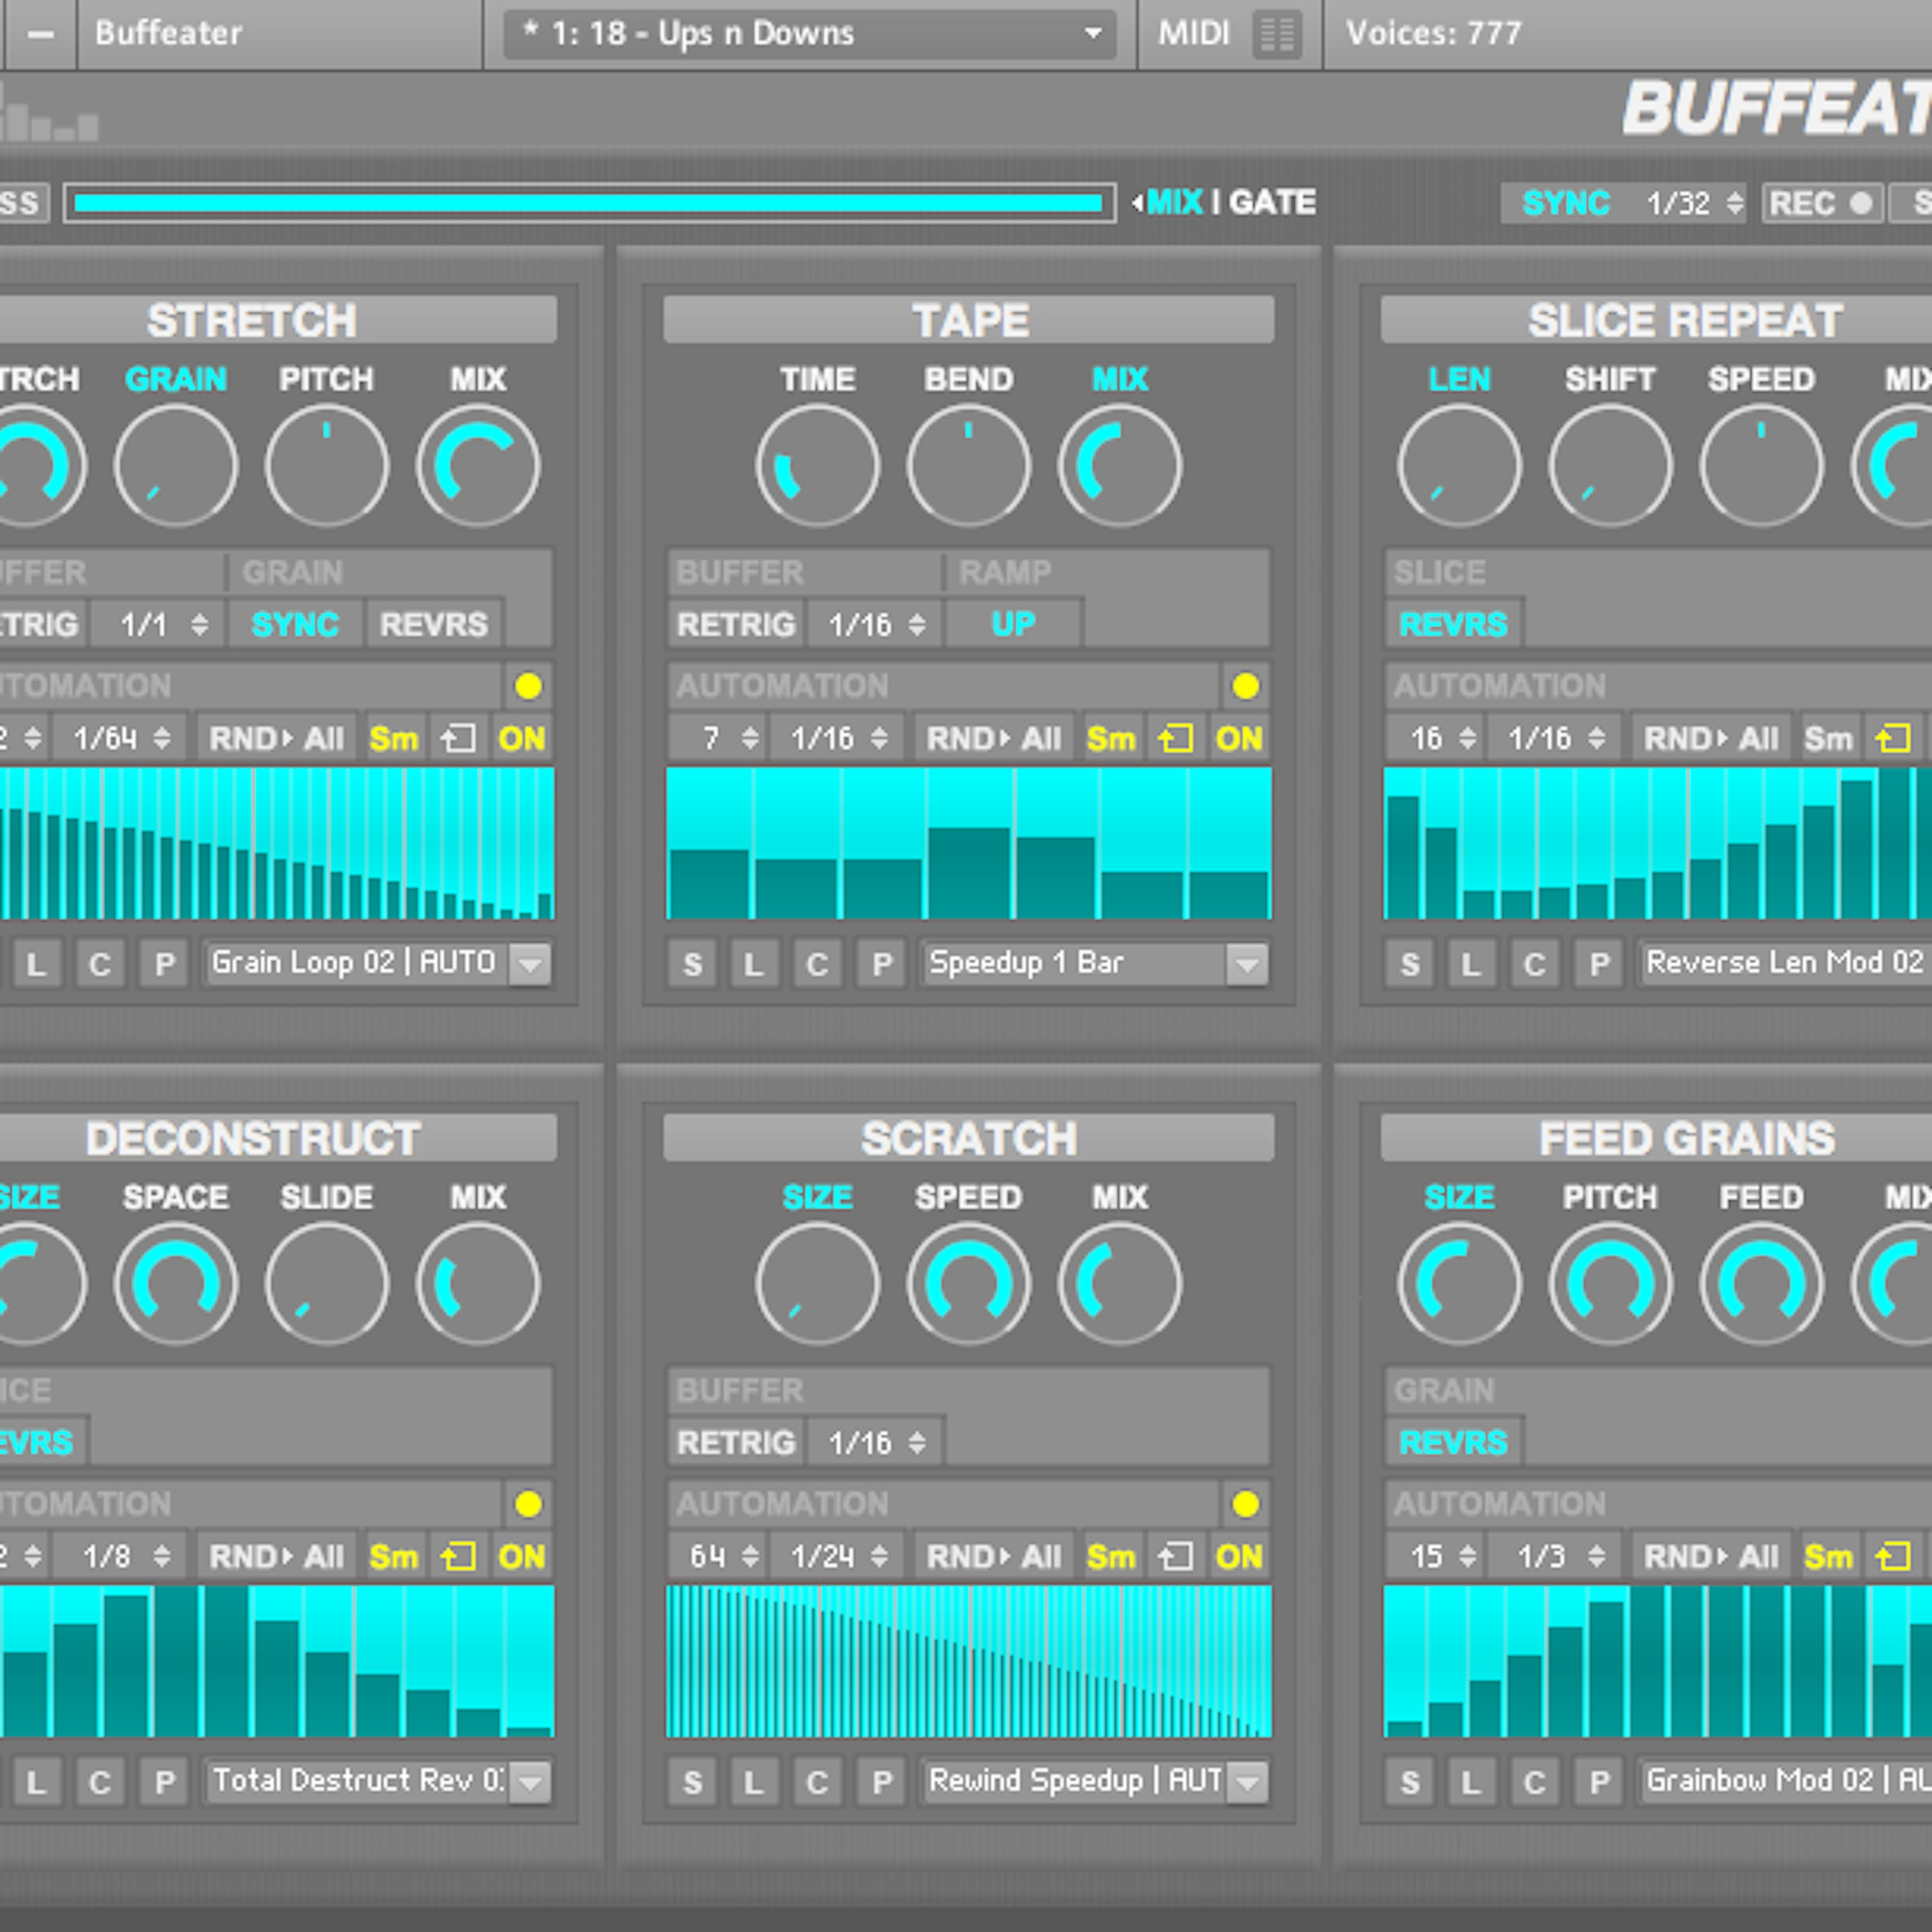
Task: Open the Grain Loop 02 preset dropdown
Action: click(378, 964)
